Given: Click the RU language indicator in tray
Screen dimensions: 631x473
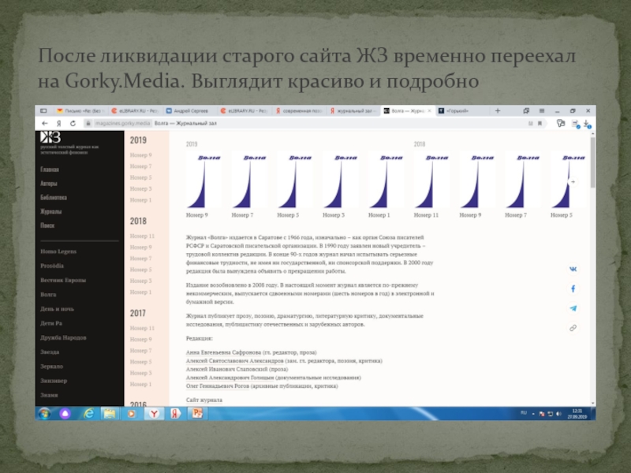Looking at the screenshot, I should 524,412.
